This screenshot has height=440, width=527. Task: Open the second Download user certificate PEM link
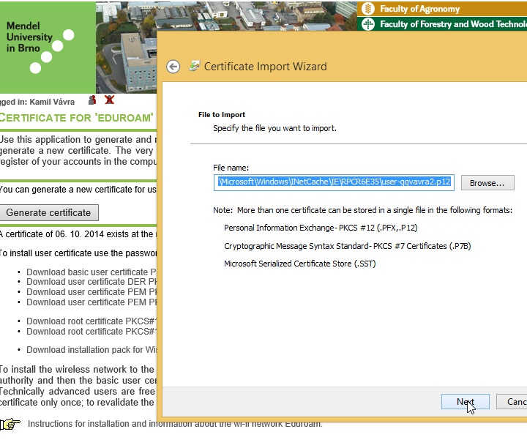tap(91, 302)
